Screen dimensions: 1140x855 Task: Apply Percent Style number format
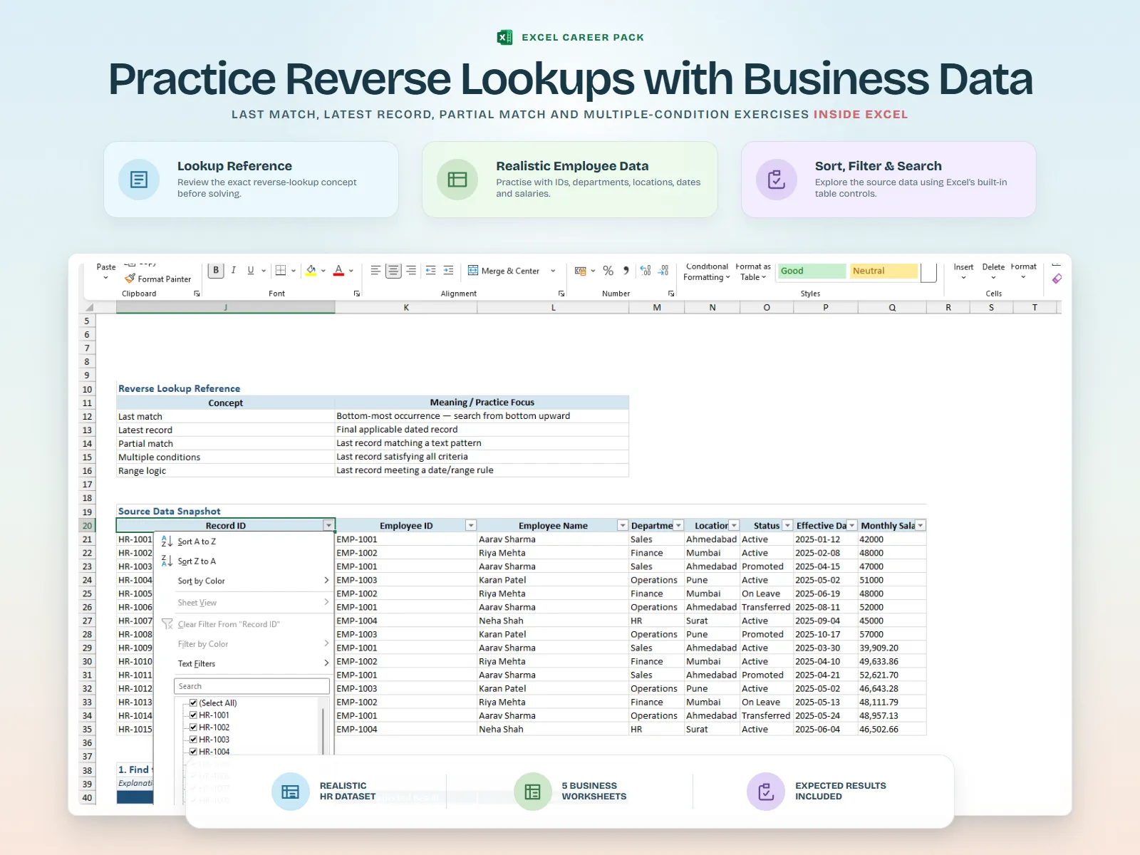click(x=608, y=271)
